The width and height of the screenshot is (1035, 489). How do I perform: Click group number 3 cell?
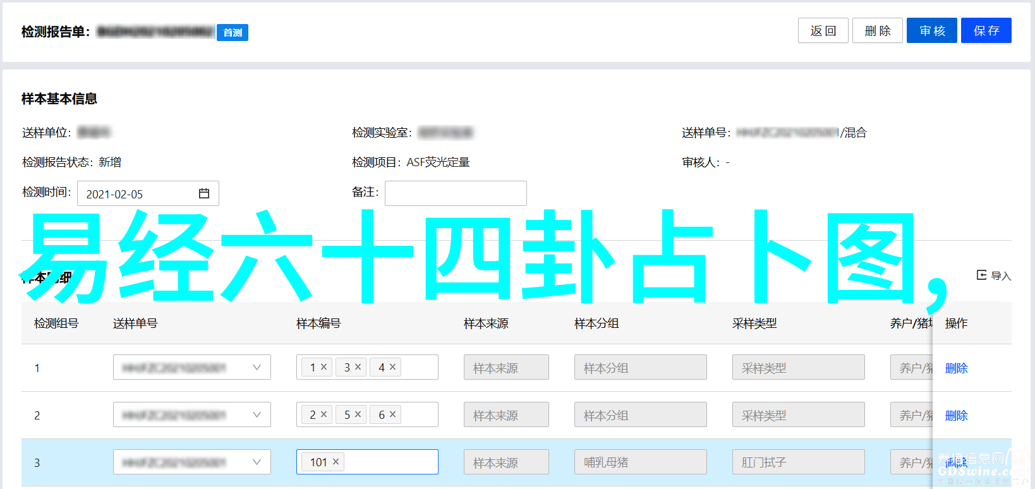point(37,462)
